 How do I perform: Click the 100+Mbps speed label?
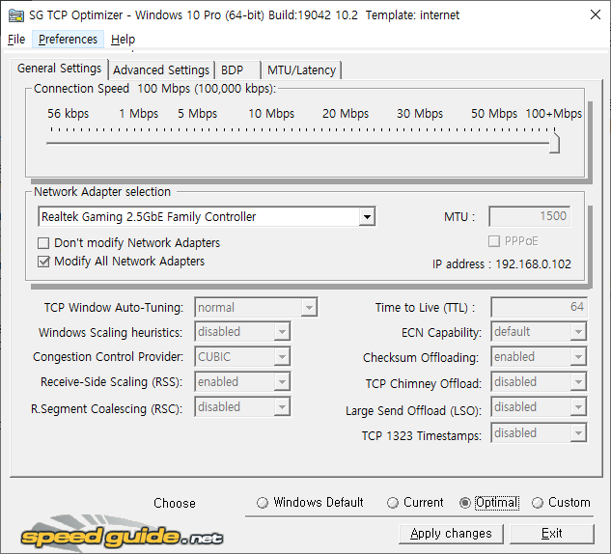[x=553, y=114]
